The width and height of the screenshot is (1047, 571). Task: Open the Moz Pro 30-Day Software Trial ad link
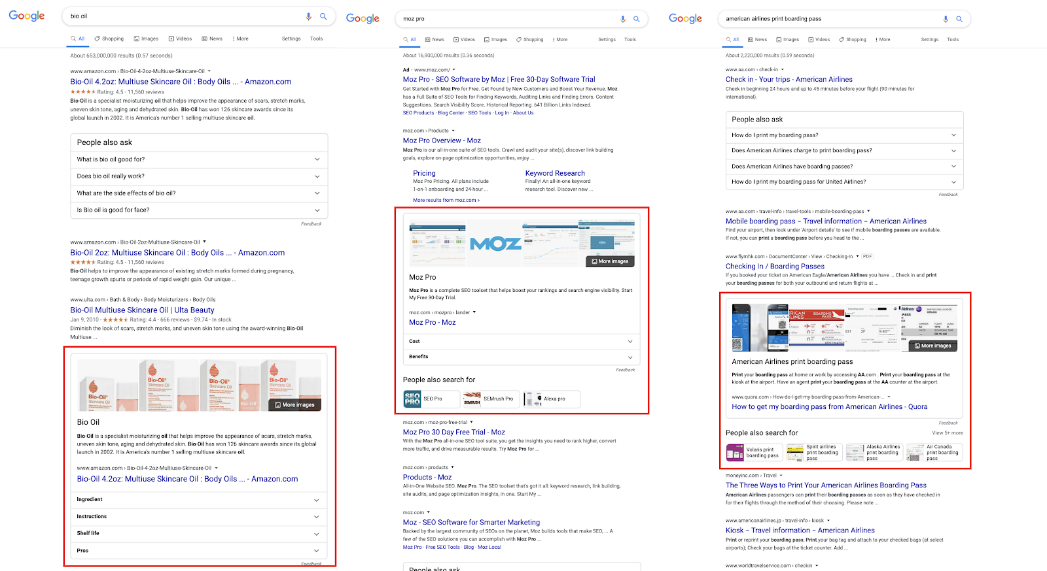pos(499,80)
